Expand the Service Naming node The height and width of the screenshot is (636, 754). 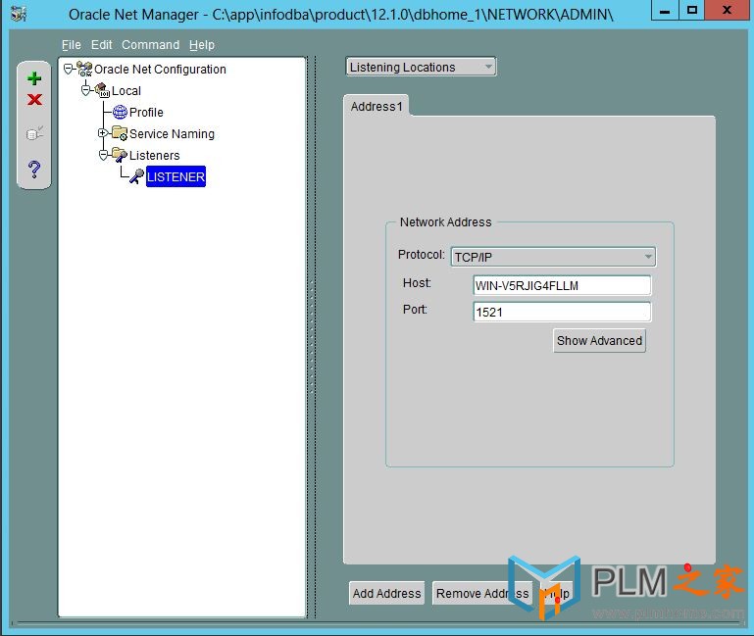(102, 132)
